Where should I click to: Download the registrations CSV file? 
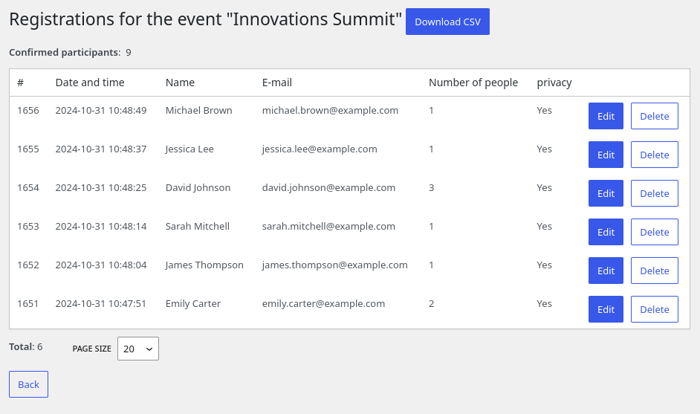(447, 22)
